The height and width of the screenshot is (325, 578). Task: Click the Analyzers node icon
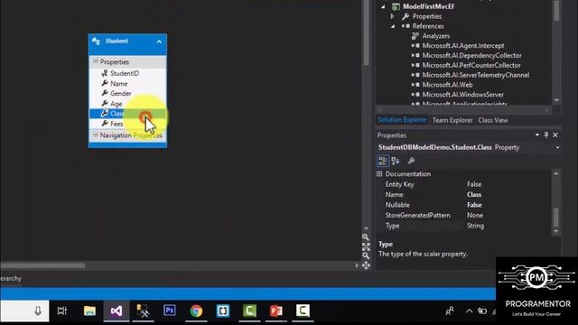pos(415,36)
